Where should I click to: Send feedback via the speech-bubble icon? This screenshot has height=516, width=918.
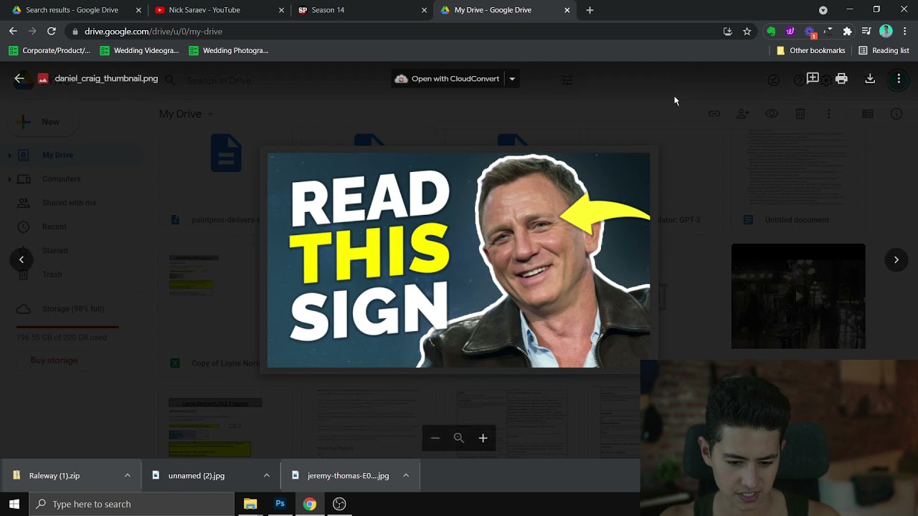(813, 80)
